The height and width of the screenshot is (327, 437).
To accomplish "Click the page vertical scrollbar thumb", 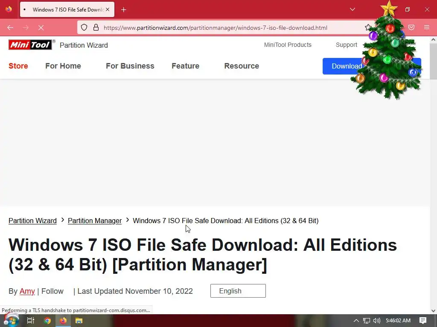I will (433, 61).
